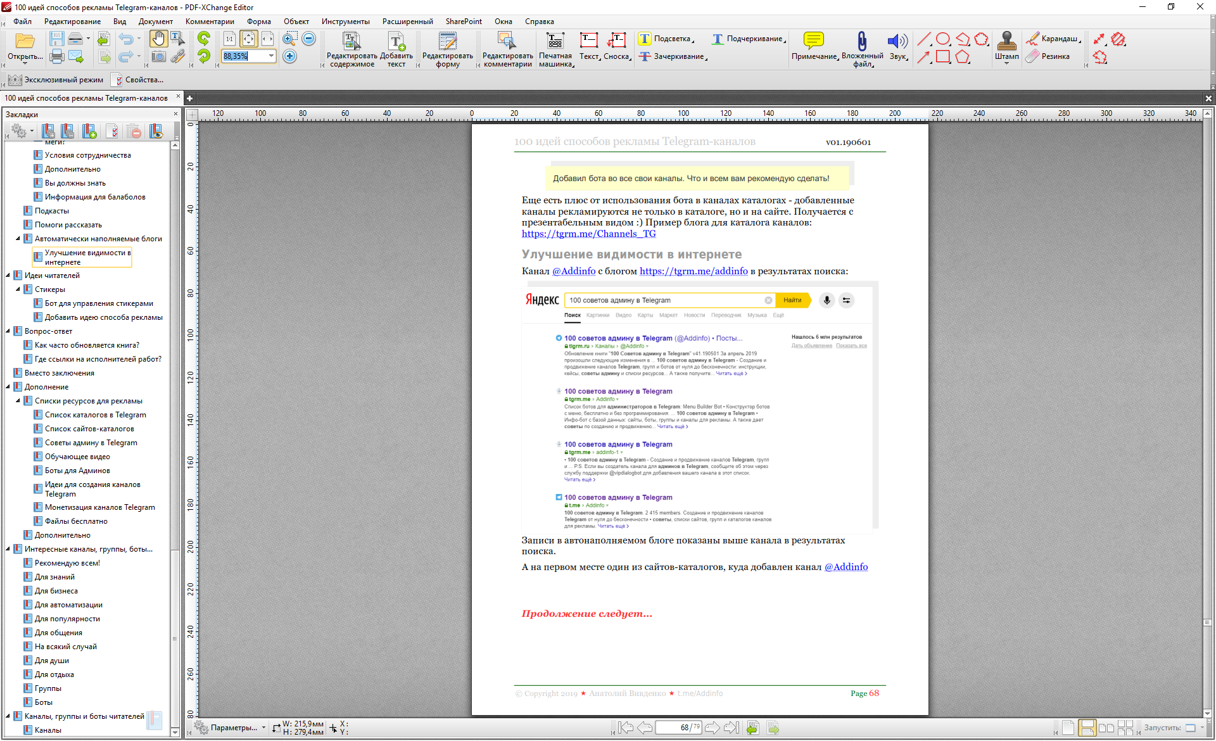
Task: Activate the Select Text tool
Action: coord(177,39)
